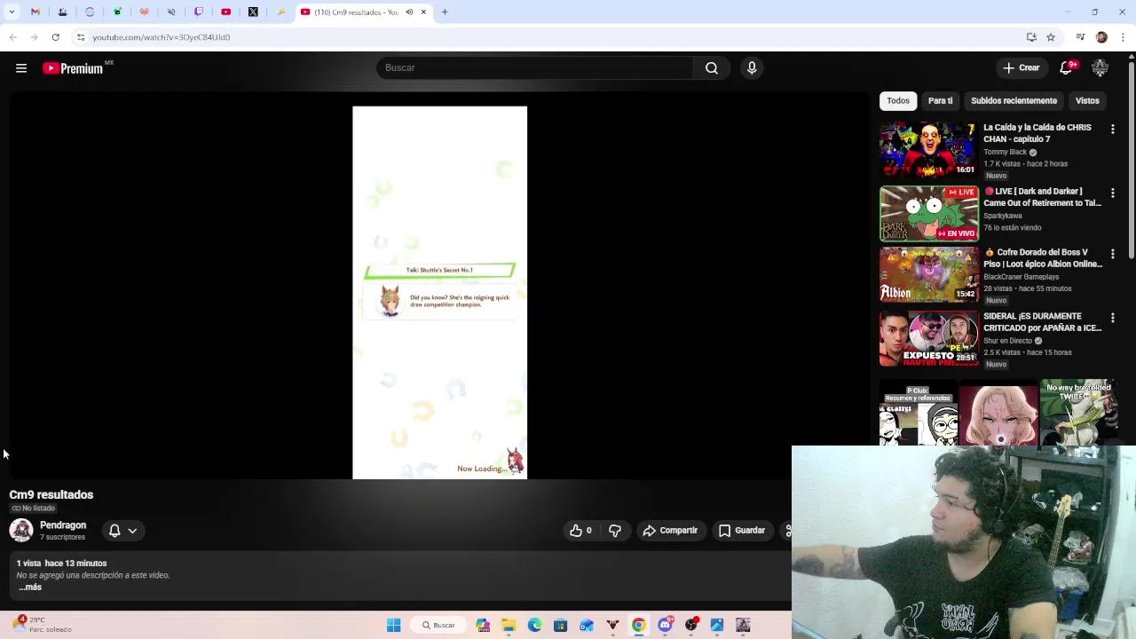The image size is (1136, 639).
Task: Switch to the Twitch tab
Action: pyautogui.click(x=199, y=12)
